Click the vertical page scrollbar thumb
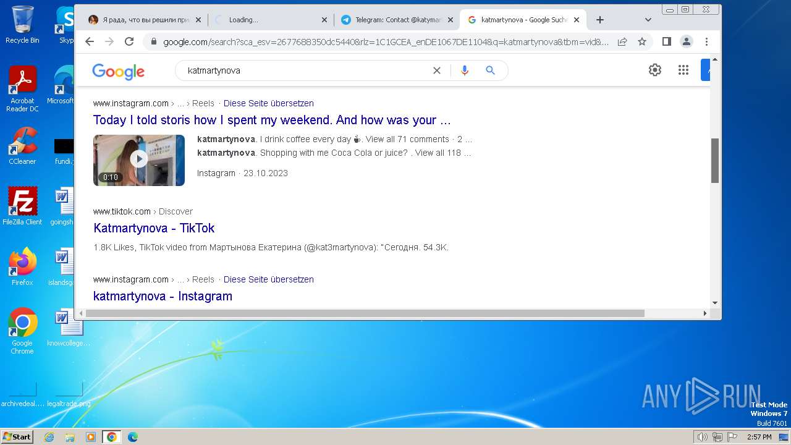Screen dimensions: 791x445 715,160
